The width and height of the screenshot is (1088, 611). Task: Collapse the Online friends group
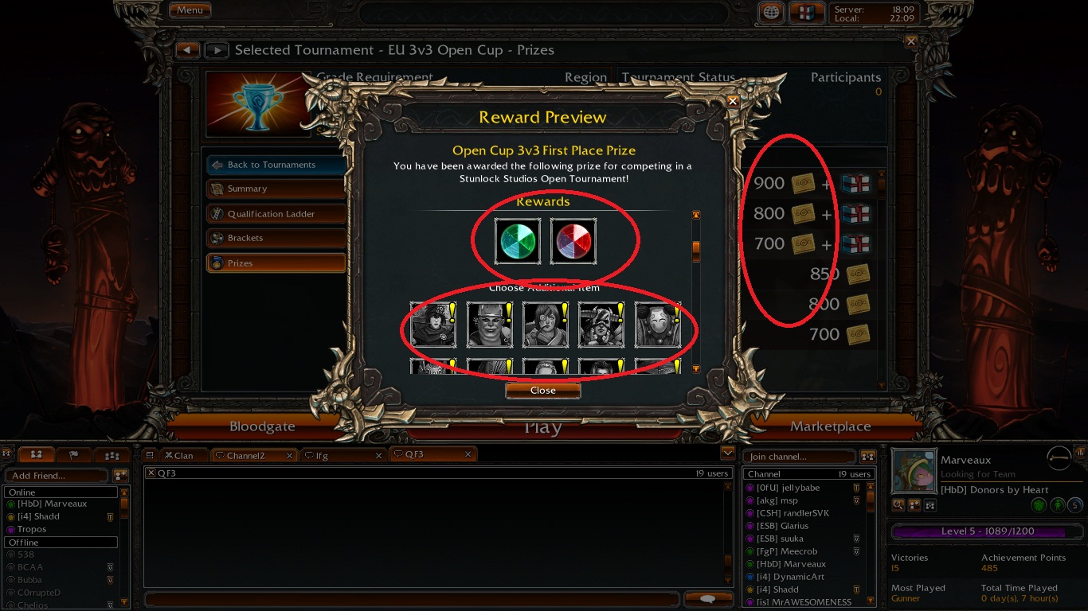click(x=61, y=492)
